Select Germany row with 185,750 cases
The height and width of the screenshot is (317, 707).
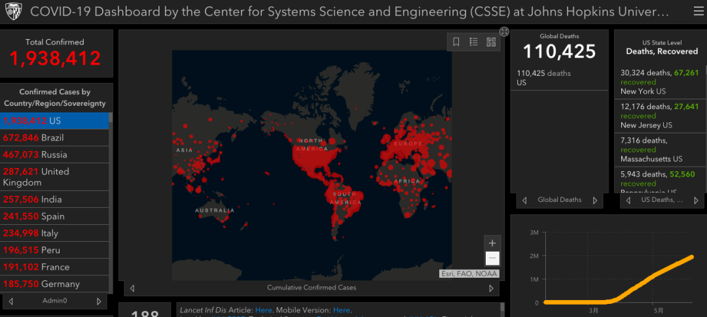54,284
